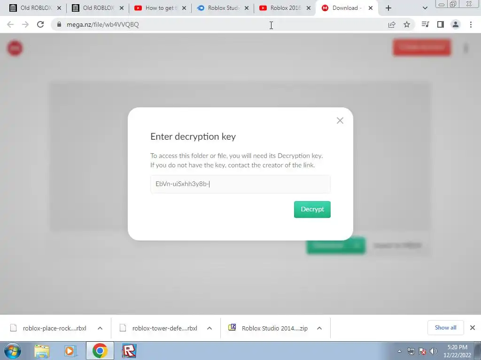
Task: Share this page icon
Action: (x=392, y=24)
